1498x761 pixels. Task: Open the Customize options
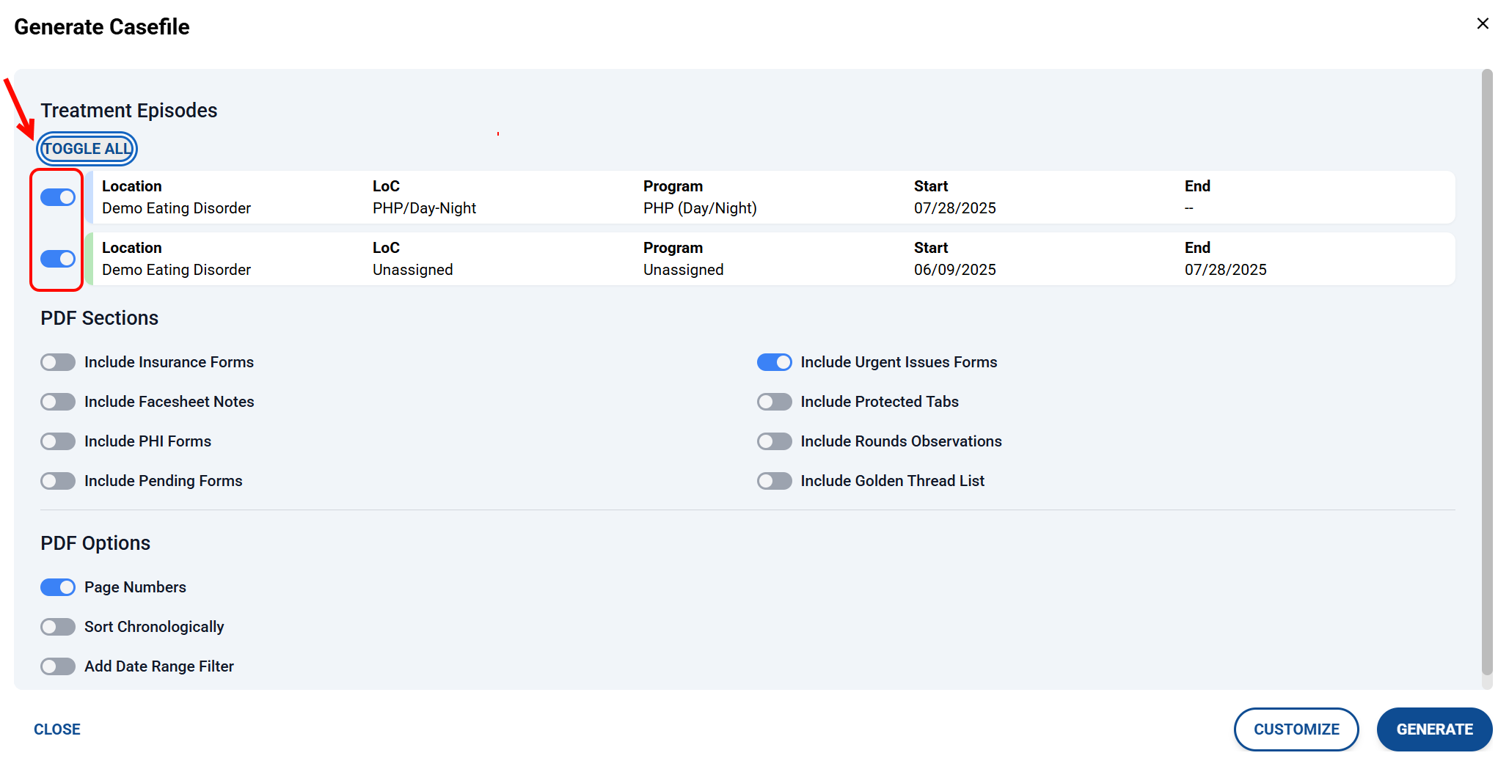click(x=1296, y=729)
